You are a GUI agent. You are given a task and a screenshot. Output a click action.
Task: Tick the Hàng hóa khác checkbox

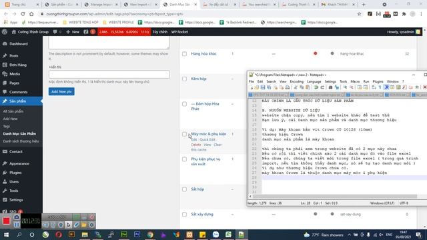pos(184,54)
